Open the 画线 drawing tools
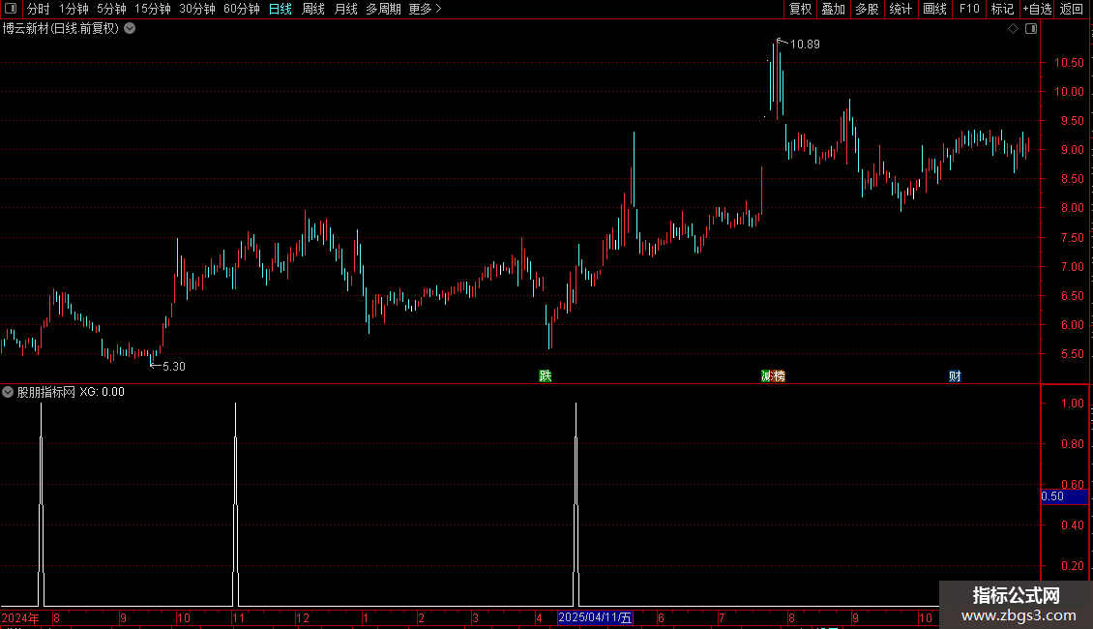 (934, 9)
